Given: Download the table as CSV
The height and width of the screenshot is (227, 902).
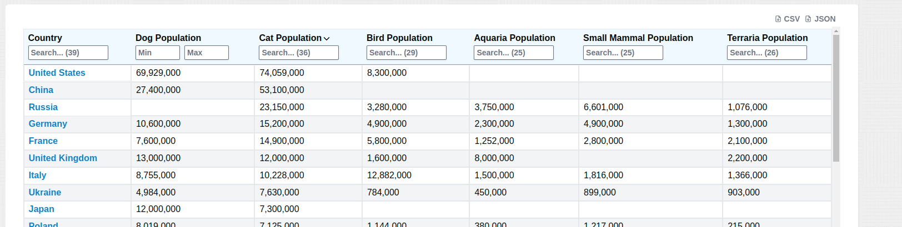Looking at the screenshot, I should coord(788,19).
